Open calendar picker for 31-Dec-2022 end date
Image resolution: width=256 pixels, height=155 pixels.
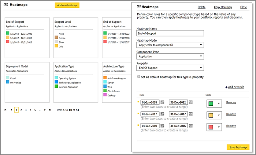coord(191,102)
